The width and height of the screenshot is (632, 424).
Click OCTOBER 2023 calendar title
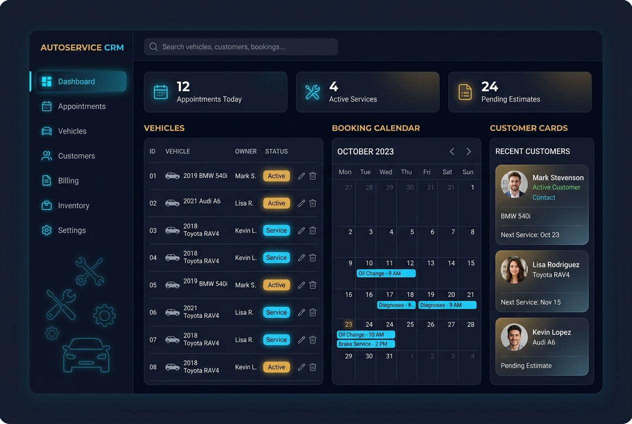(365, 151)
